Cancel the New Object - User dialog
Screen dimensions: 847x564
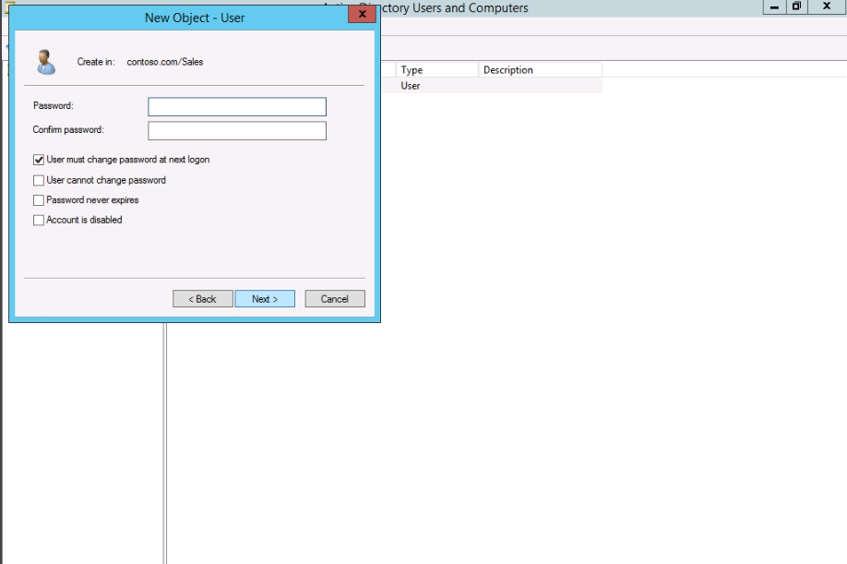(335, 299)
